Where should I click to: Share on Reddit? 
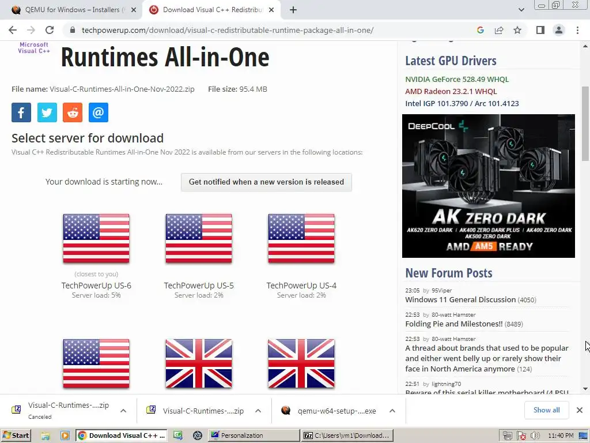(73, 112)
